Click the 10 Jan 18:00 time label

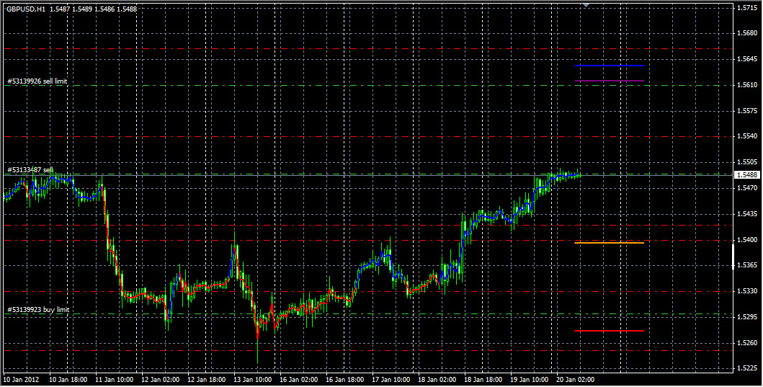click(x=68, y=379)
